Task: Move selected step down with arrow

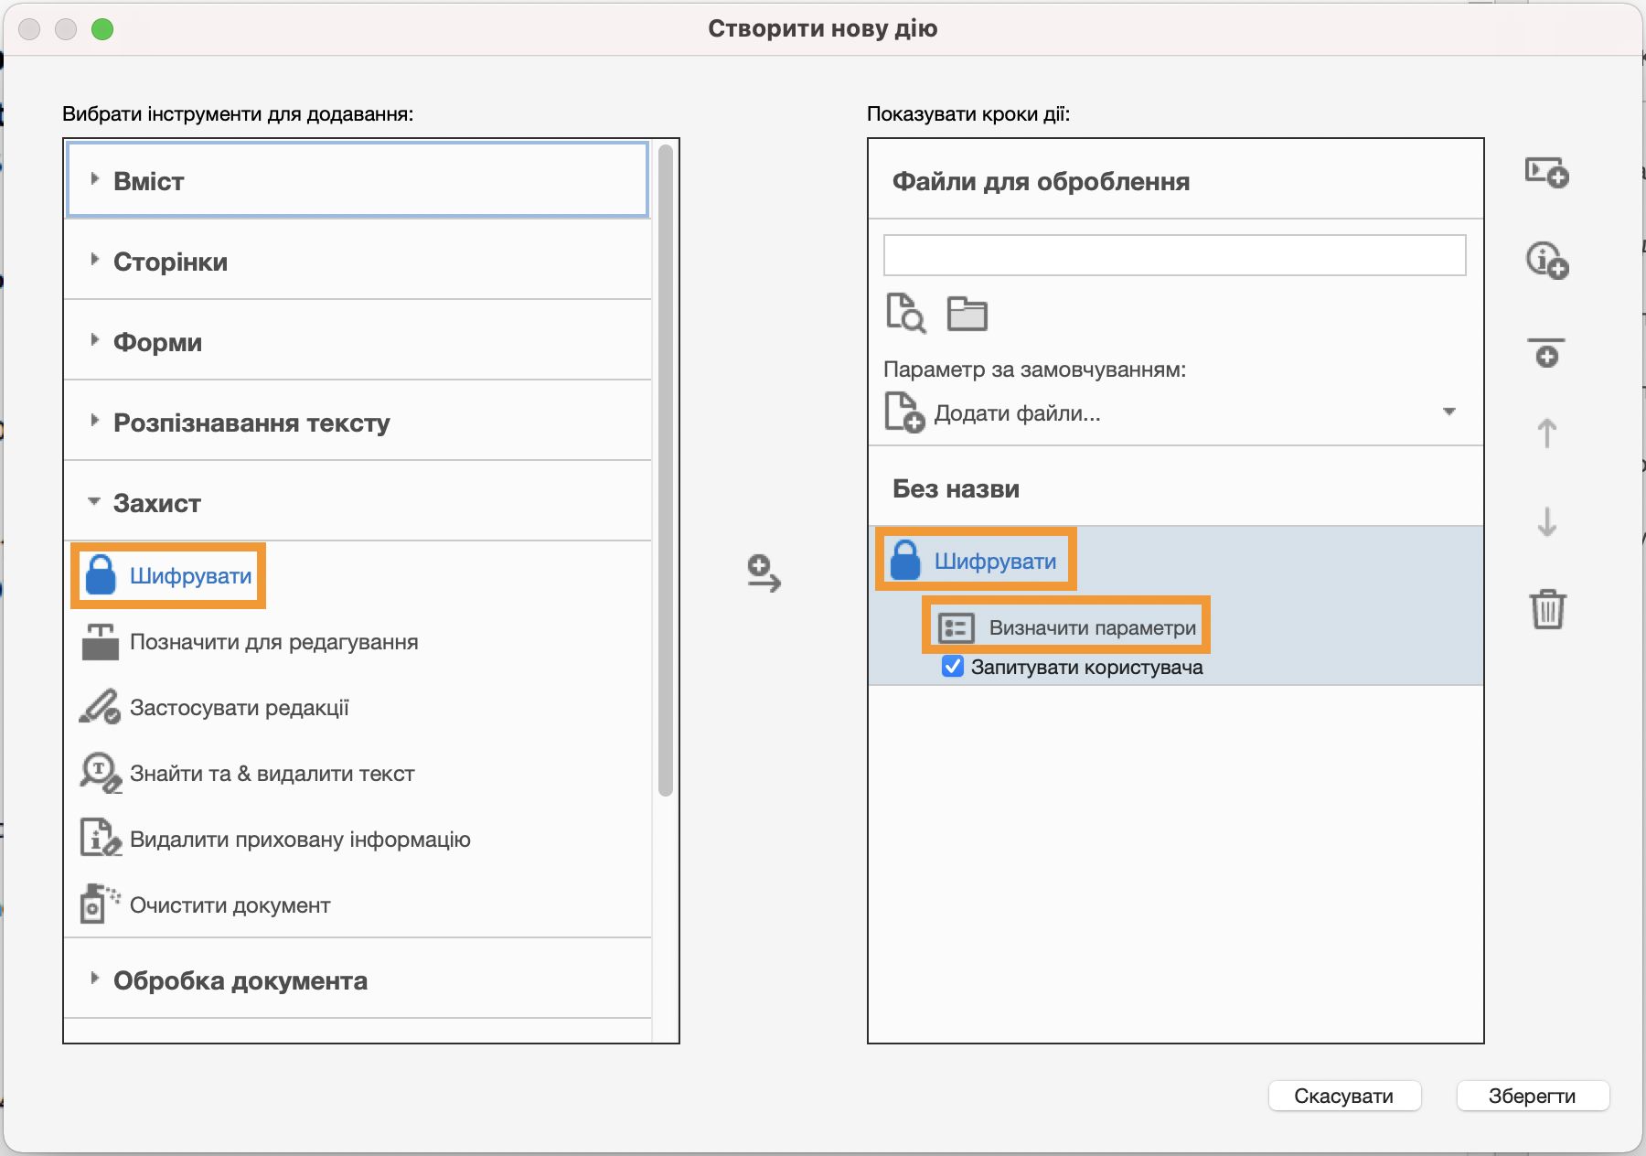Action: [x=1546, y=521]
